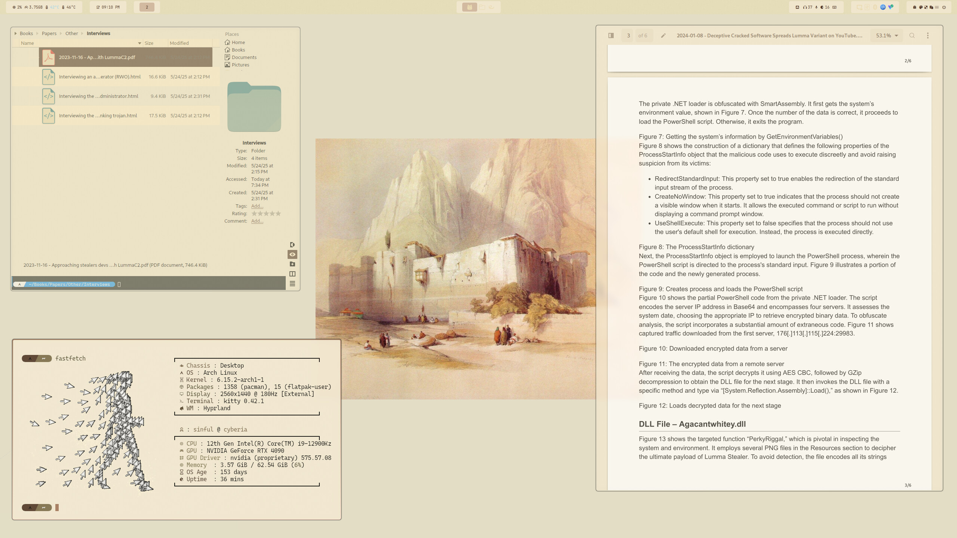Click the ghost icon in top-right bar
The height and width of the screenshot is (538, 957).
pos(915,7)
